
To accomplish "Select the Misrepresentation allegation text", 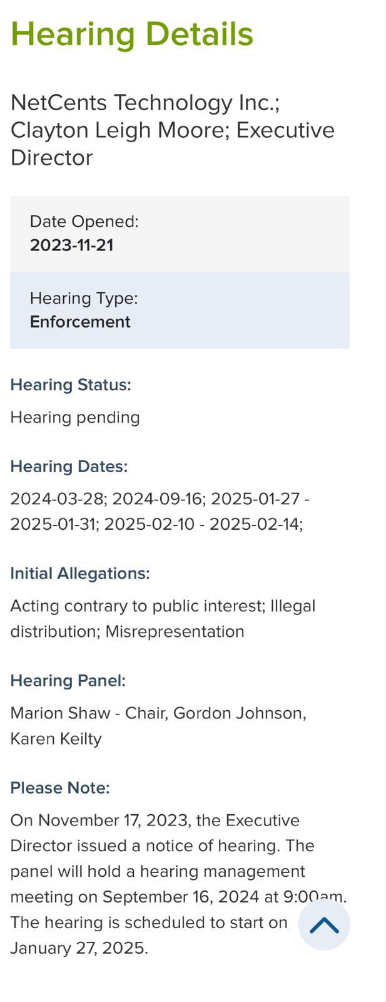I will [x=175, y=631].
